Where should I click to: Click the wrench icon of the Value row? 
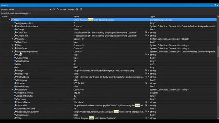[12, 20]
